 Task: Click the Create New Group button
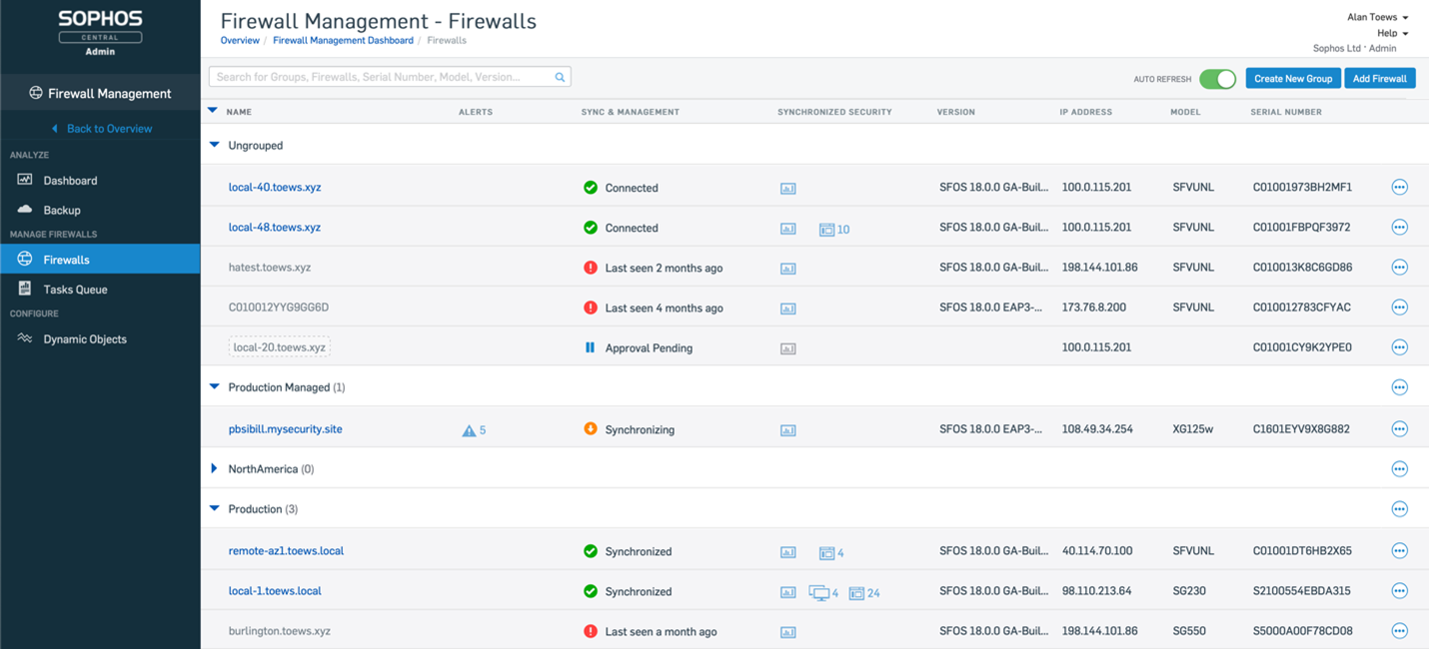click(x=1293, y=79)
